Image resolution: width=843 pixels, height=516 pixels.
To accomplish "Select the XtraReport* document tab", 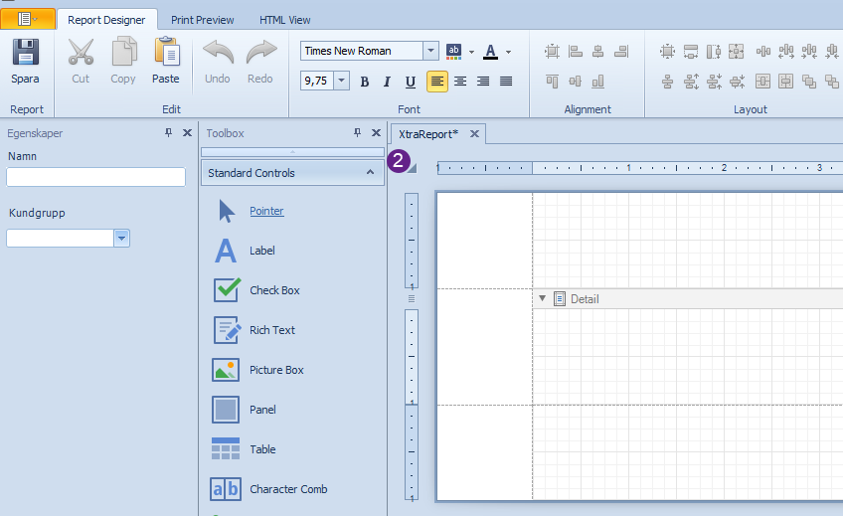I will click(x=428, y=134).
